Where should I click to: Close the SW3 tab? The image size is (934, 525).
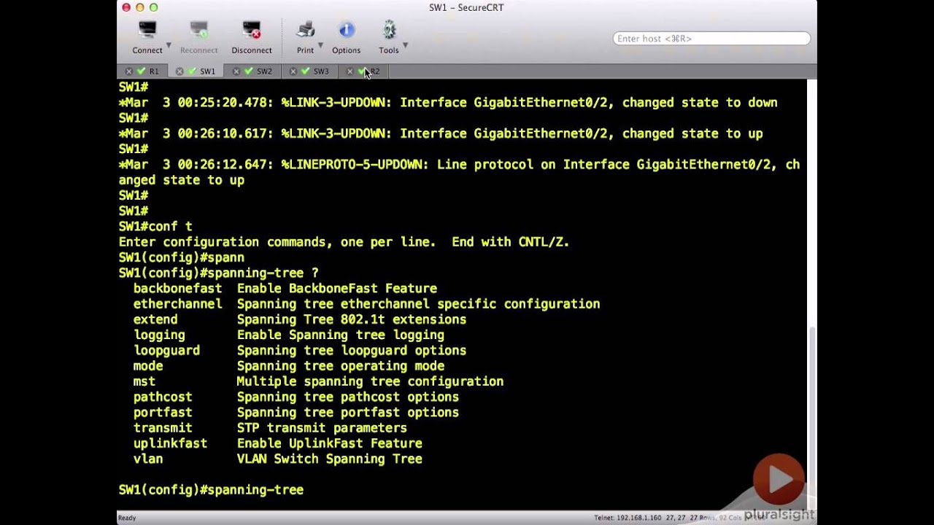point(293,71)
